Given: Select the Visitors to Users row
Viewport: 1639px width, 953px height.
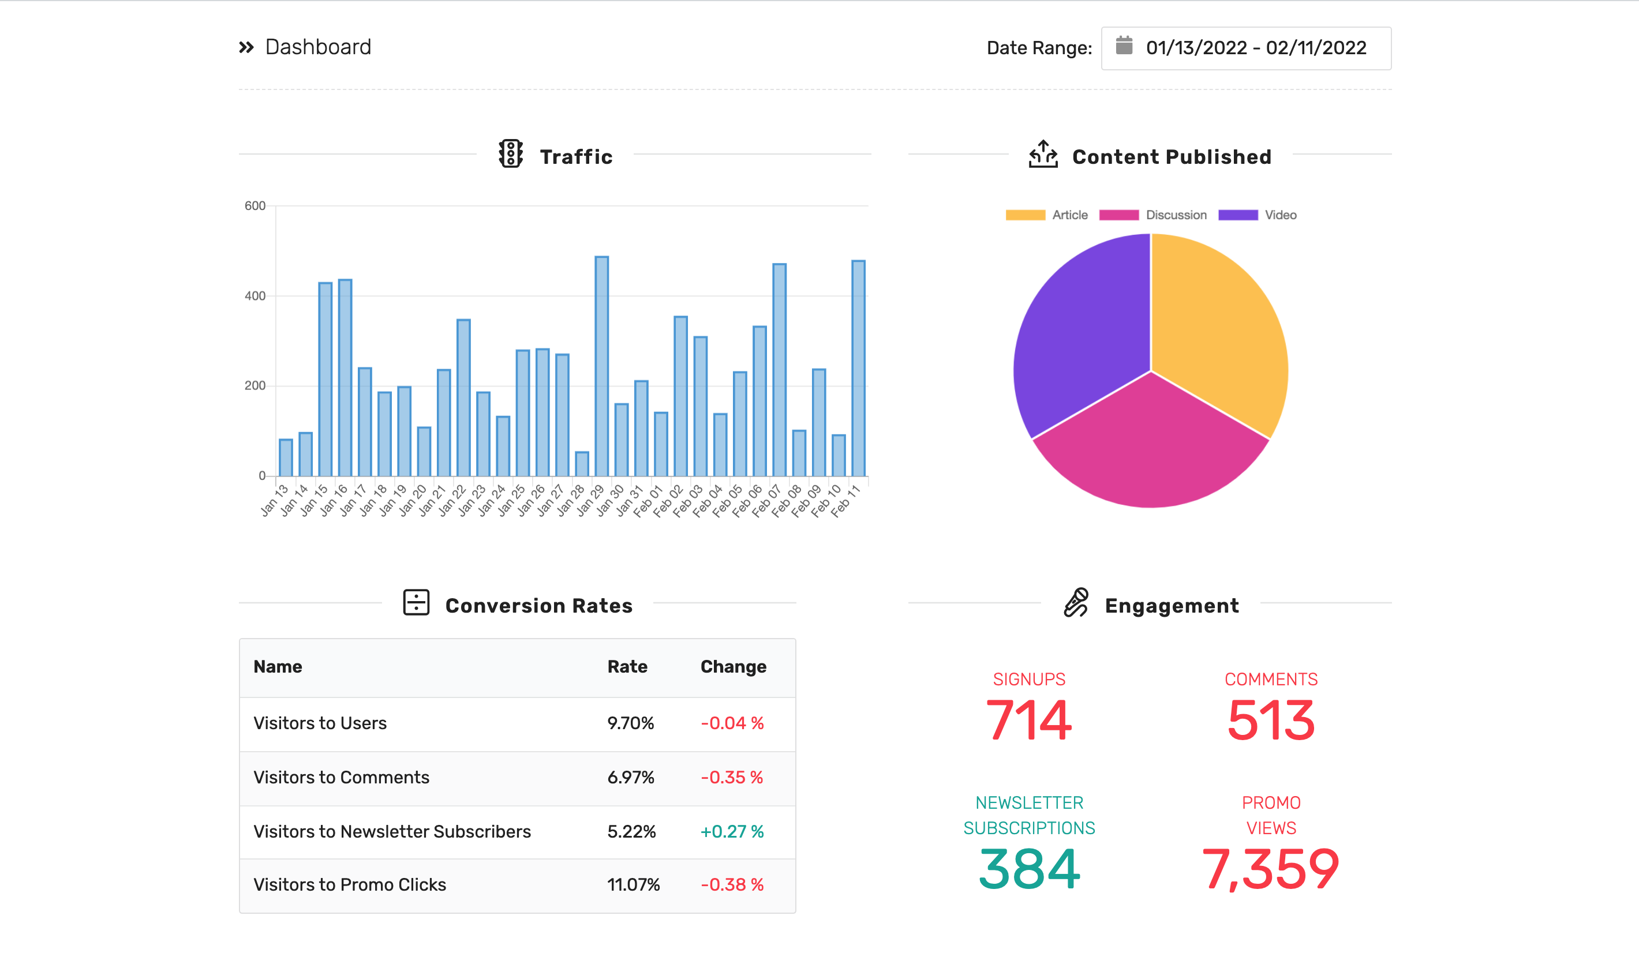Looking at the screenshot, I should point(518,724).
